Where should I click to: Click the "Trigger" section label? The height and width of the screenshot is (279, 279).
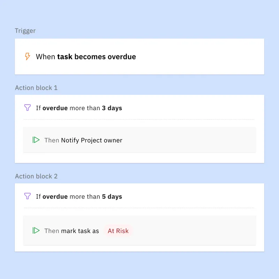coord(25,31)
